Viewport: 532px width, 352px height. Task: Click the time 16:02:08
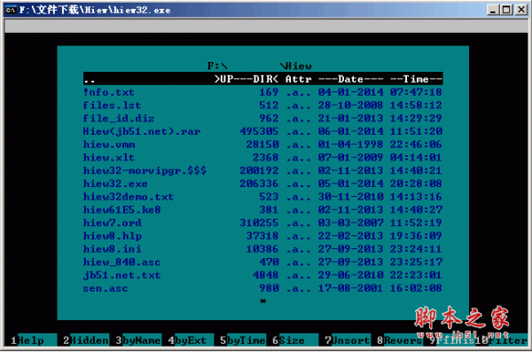coord(416,288)
